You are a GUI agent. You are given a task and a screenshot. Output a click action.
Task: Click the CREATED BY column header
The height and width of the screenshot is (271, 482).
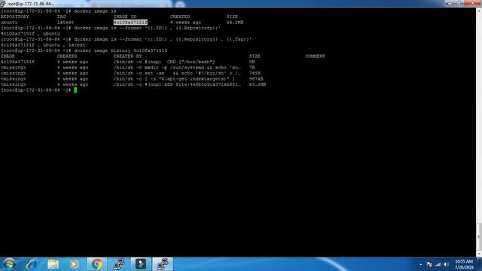click(127, 56)
